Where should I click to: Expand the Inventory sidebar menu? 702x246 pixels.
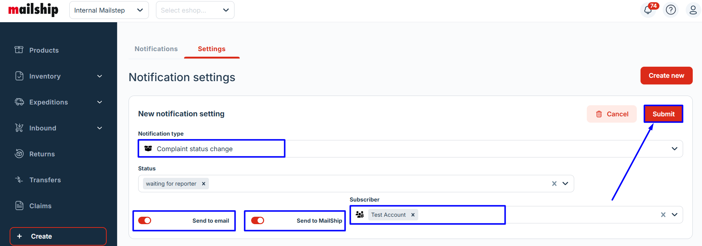[99, 76]
